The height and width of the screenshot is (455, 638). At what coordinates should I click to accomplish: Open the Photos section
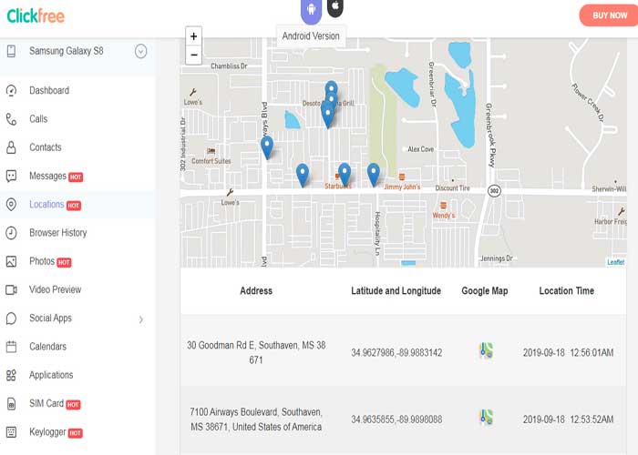(42, 261)
